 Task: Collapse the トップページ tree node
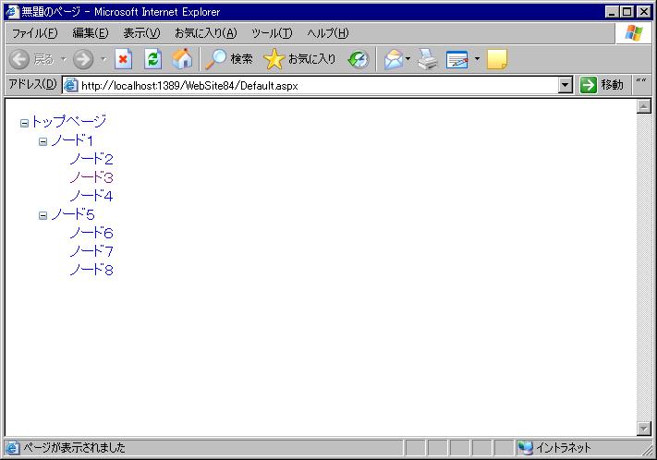[x=24, y=123]
